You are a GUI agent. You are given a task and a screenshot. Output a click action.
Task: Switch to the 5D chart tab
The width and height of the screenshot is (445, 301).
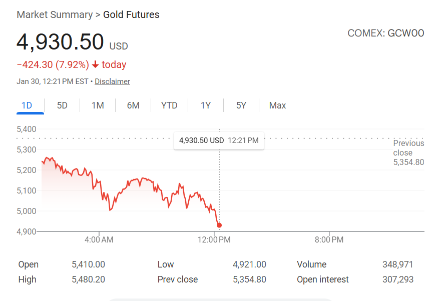pos(62,105)
